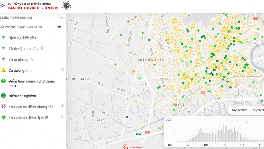Select the Điểm xét nghiệm layer label

pos(22,96)
